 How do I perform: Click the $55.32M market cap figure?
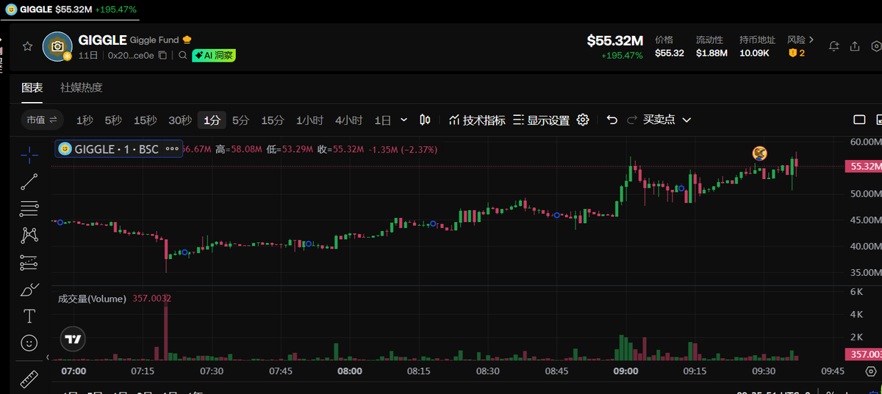pyautogui.click(x=615, y=41)
